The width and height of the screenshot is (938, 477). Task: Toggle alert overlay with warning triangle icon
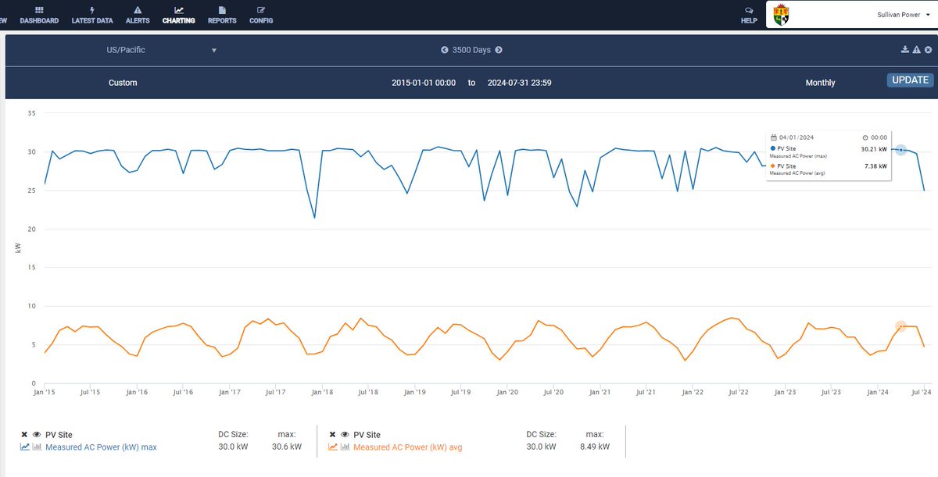(916, 50)
